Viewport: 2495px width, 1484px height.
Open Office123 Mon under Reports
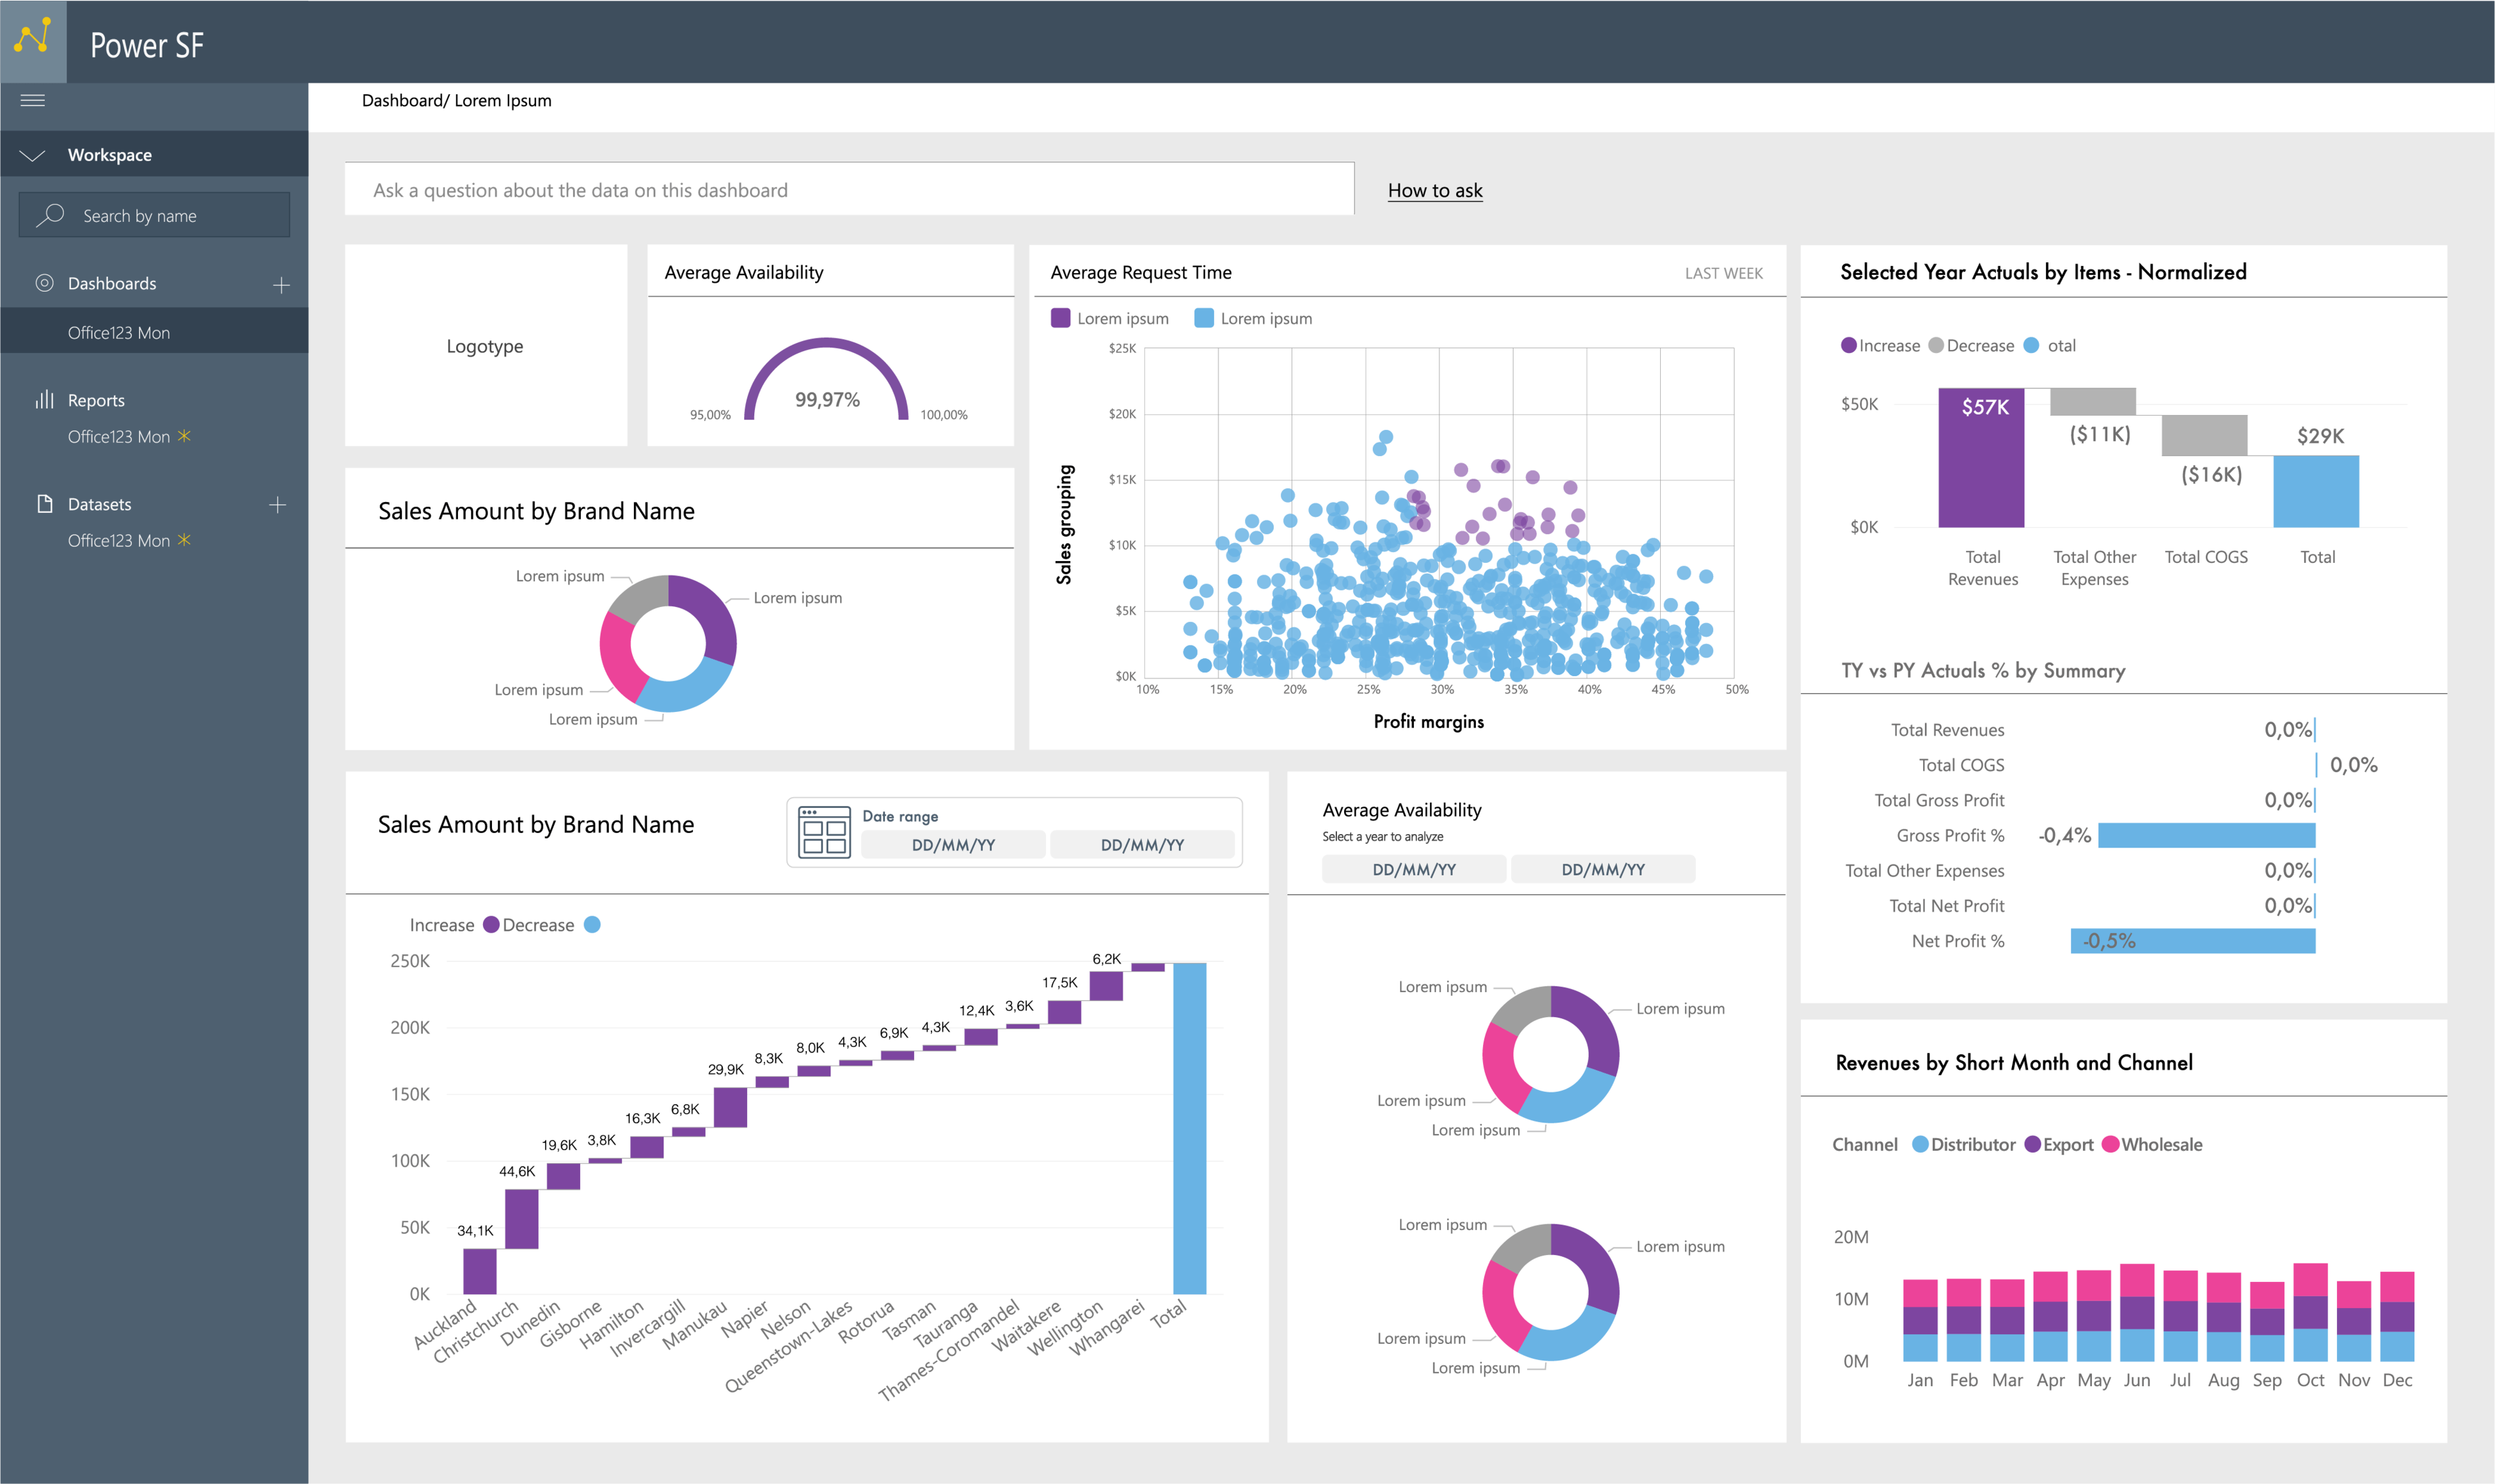coord(119,437)
